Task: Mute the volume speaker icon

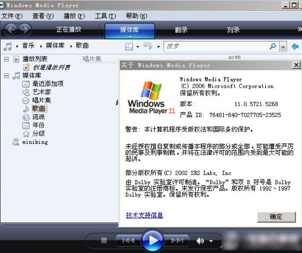Action: point(200,240)
